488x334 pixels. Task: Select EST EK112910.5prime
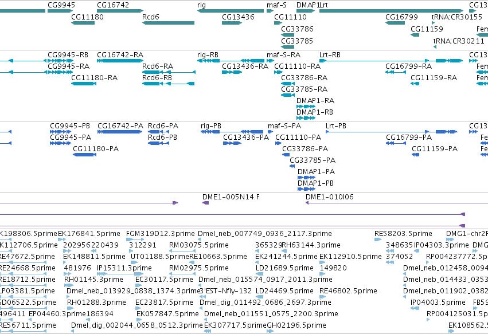coord(350,257)
